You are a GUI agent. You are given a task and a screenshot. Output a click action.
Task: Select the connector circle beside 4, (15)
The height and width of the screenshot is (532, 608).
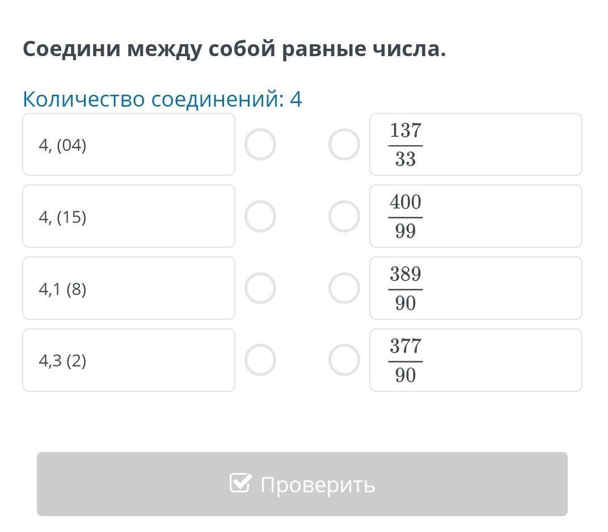pyautogui.click(x=260, y=217)
